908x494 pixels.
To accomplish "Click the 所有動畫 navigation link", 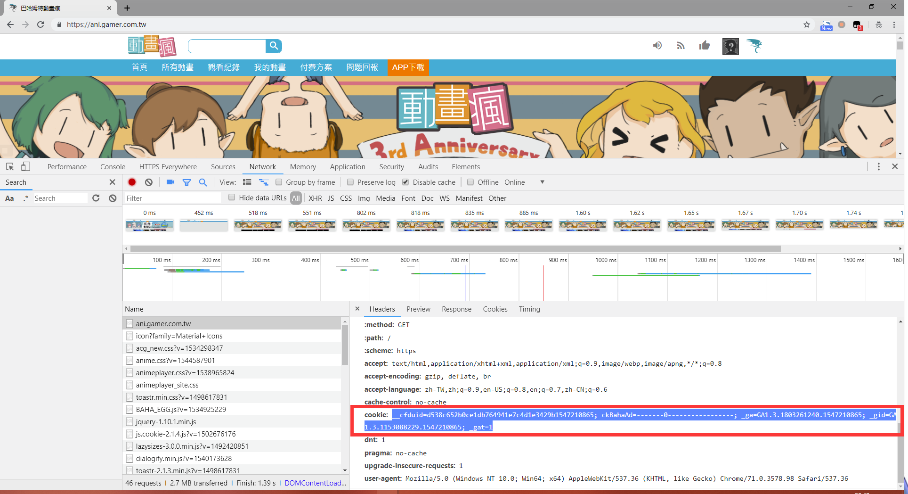I will 178,67.
